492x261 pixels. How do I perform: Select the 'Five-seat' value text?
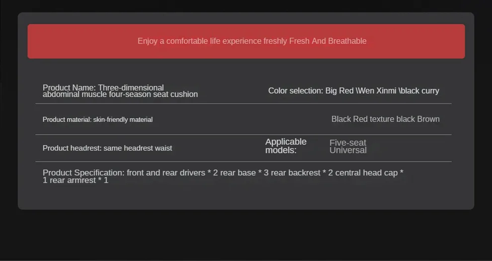click(348, 143)
